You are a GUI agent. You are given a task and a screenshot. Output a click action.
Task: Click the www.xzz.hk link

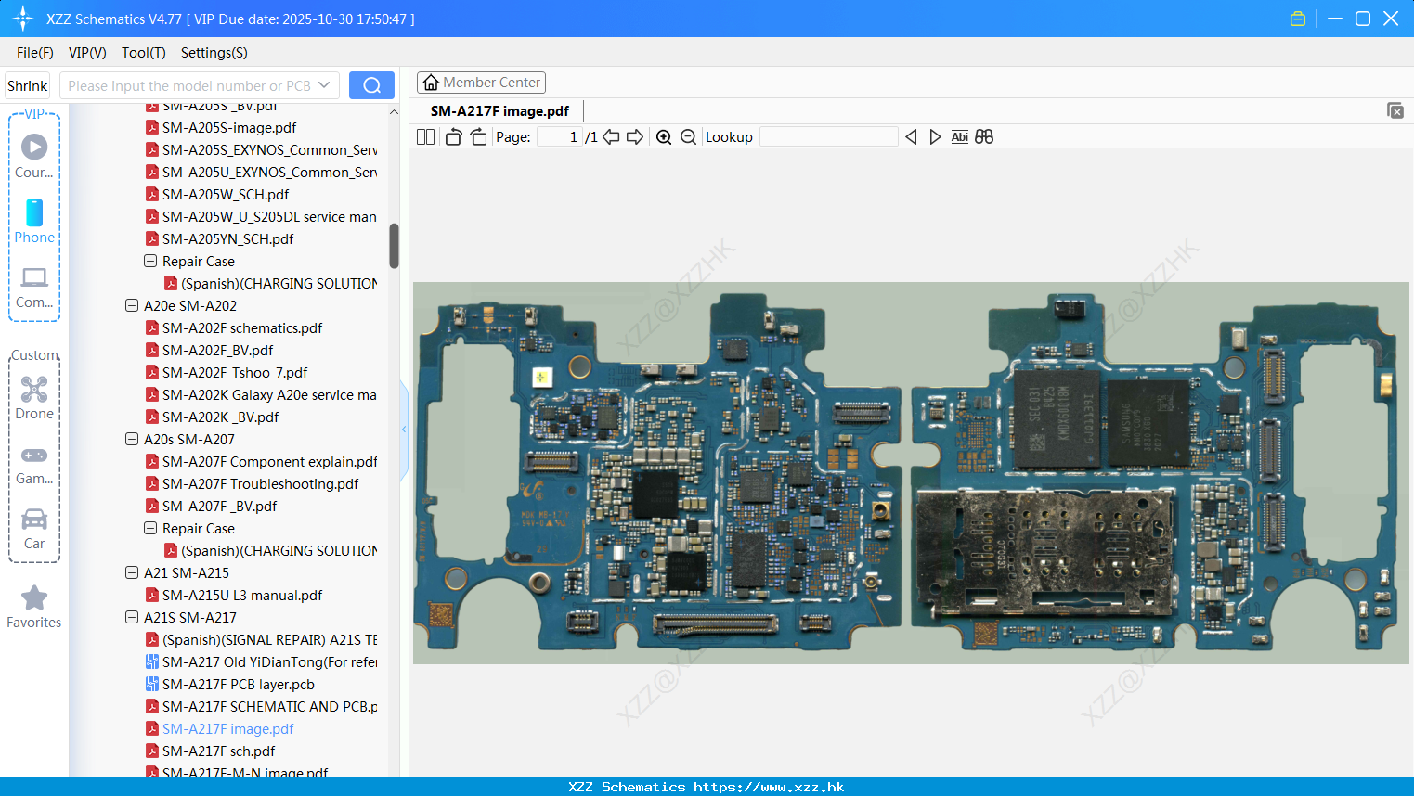(769, 787)
